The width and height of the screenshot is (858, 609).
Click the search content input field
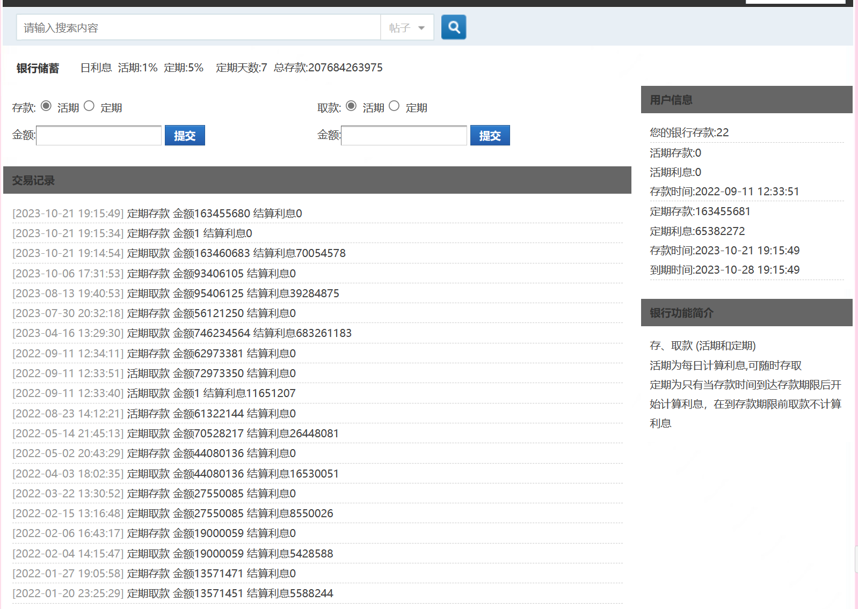pyautogui.click(x=199, y=28)
